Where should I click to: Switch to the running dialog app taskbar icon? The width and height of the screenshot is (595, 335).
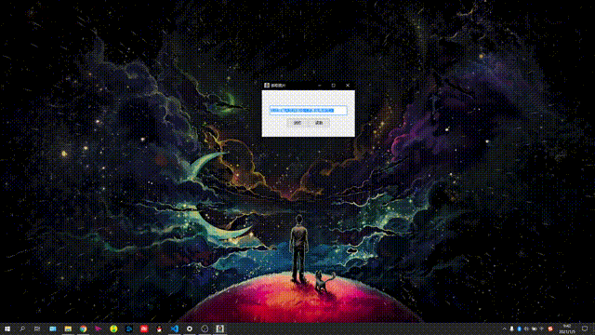point(219,328)
